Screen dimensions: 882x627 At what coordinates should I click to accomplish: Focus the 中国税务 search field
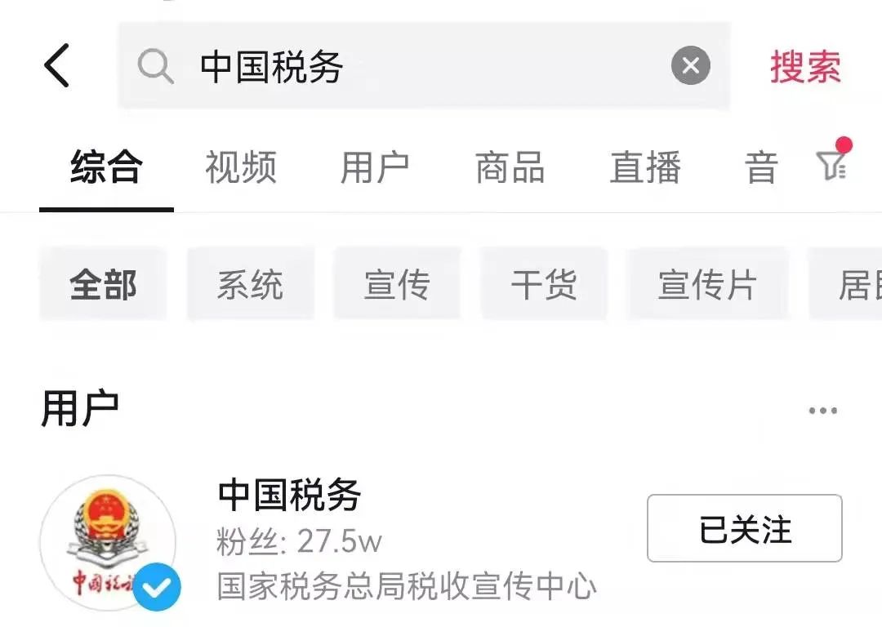point(424,65)
